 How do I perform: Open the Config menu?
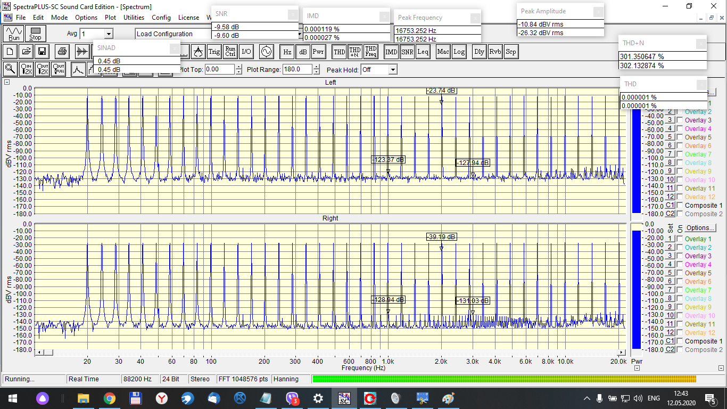(161, 18)
